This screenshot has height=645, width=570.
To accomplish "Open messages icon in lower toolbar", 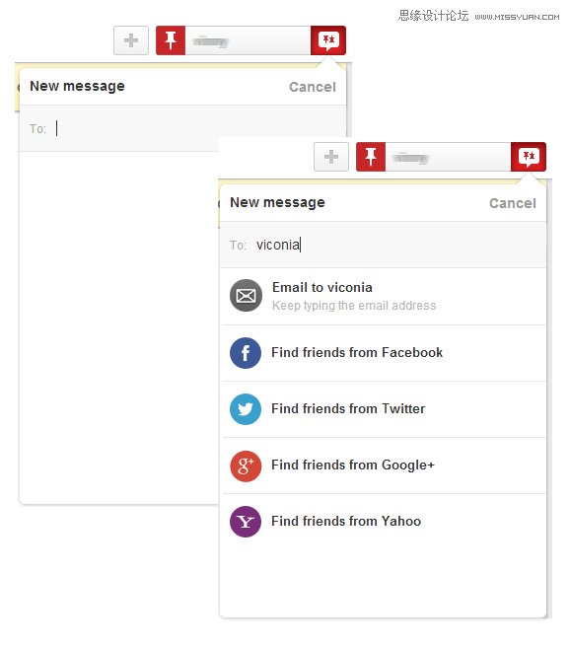I will tap(529, 157).
